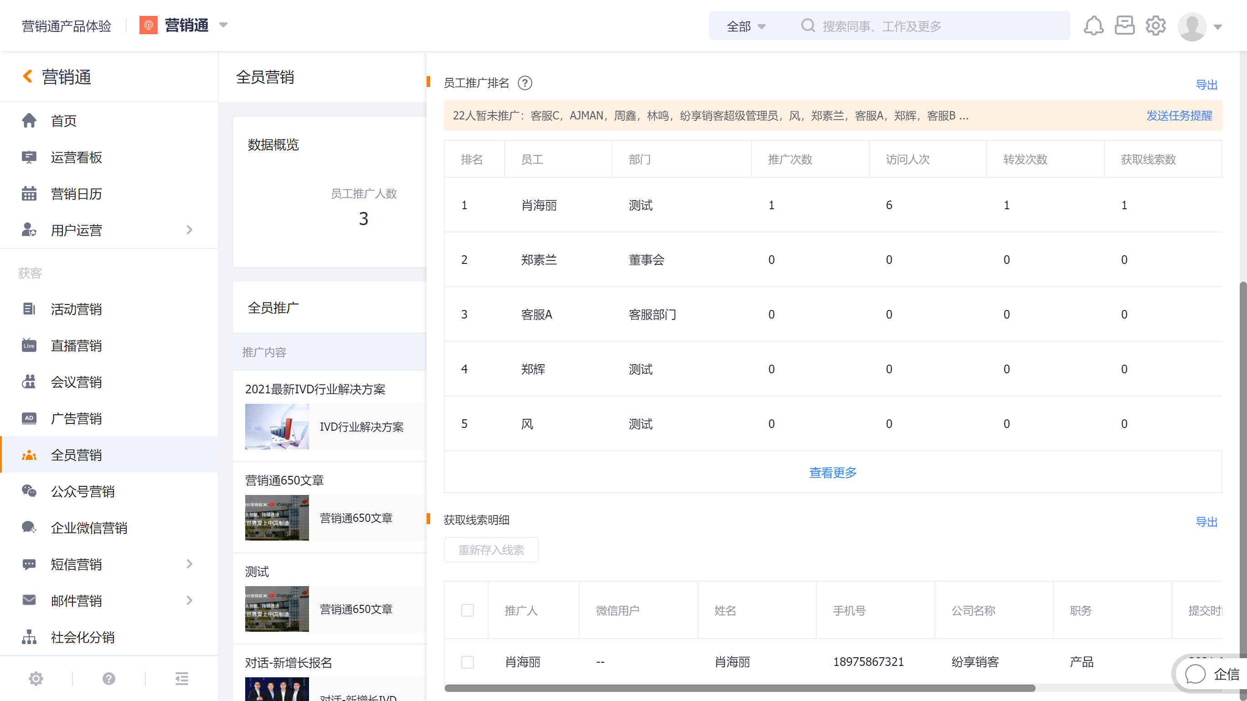The image size is (1247, 701).
Task: Click 发送任务提醒 link
Action: [1179, 116]
